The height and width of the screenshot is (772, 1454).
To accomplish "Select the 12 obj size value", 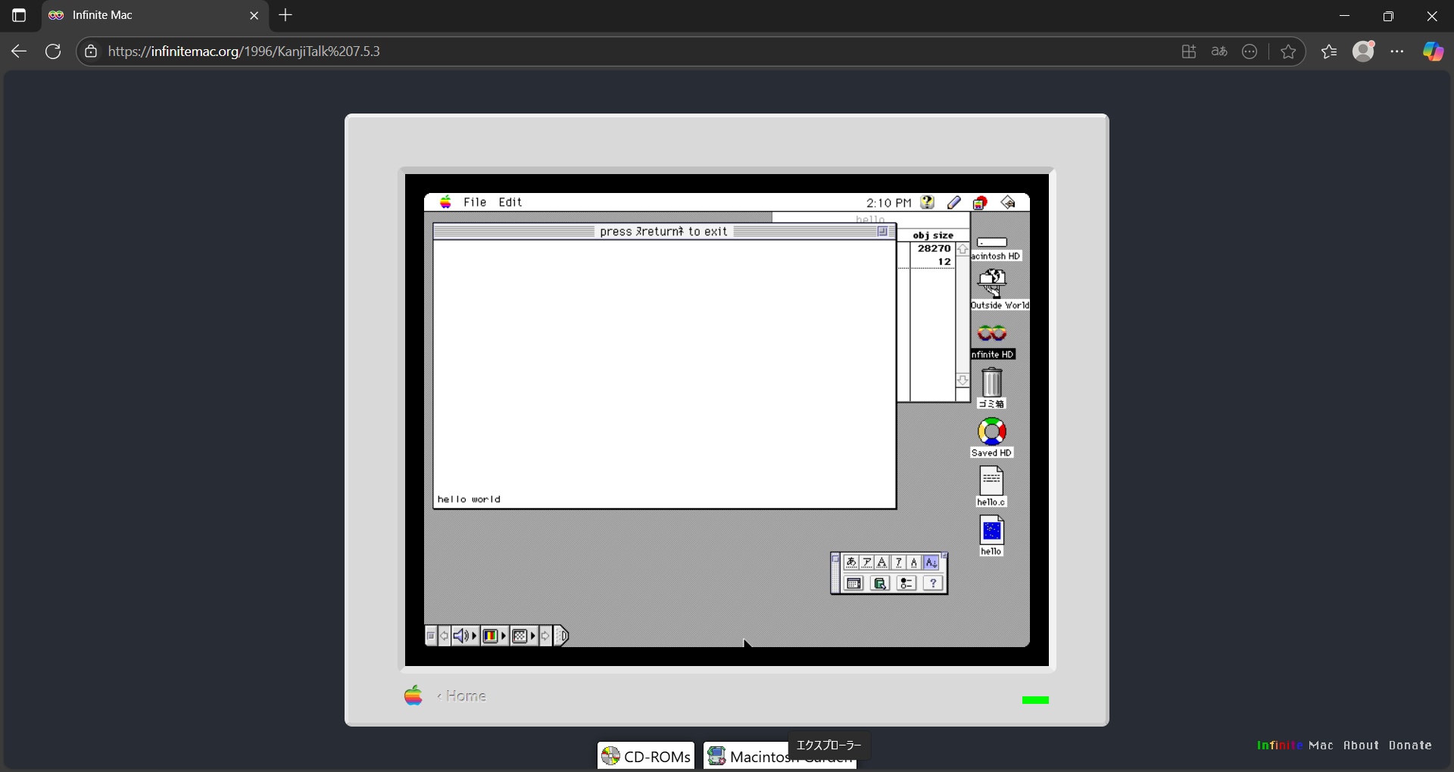I will (x=944, y=262).
